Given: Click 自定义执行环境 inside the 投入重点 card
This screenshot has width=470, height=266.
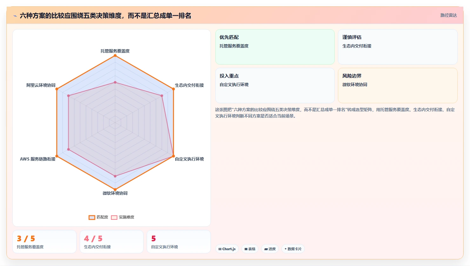Looking at the screenshot, I should [x=234, y=85].
